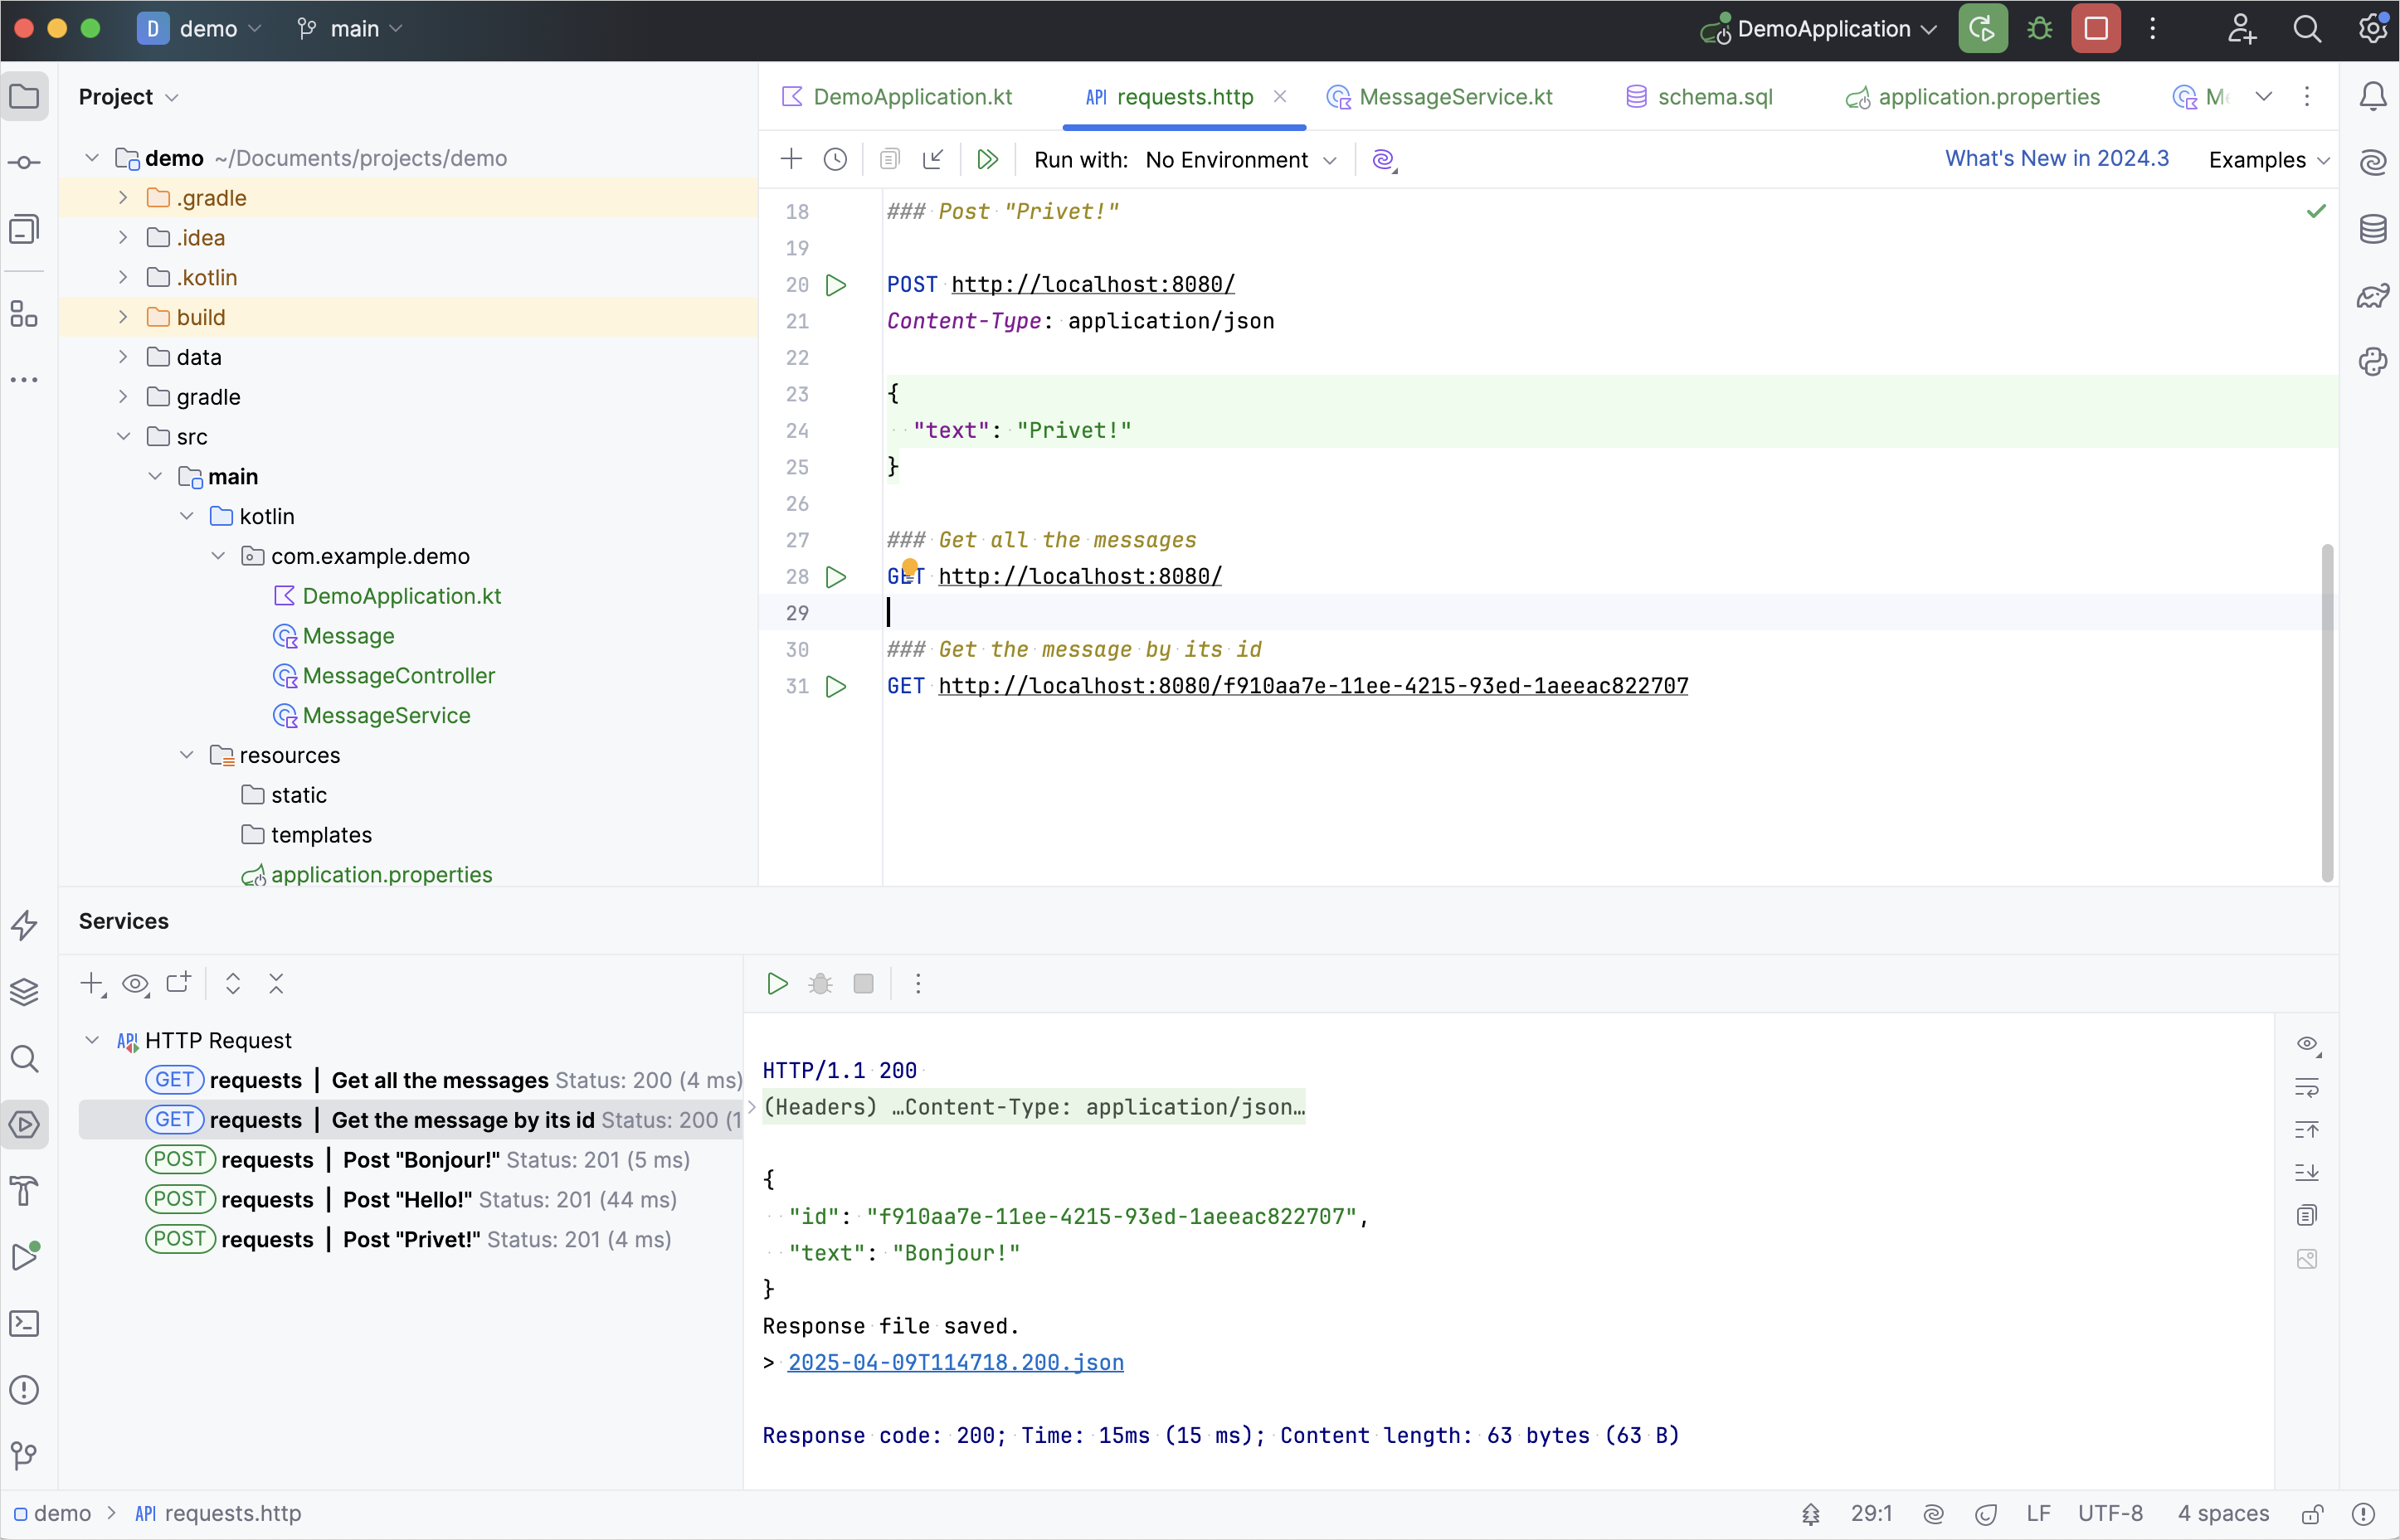
Task: Run all requests in file icon
Action: (x=987, y=160)
